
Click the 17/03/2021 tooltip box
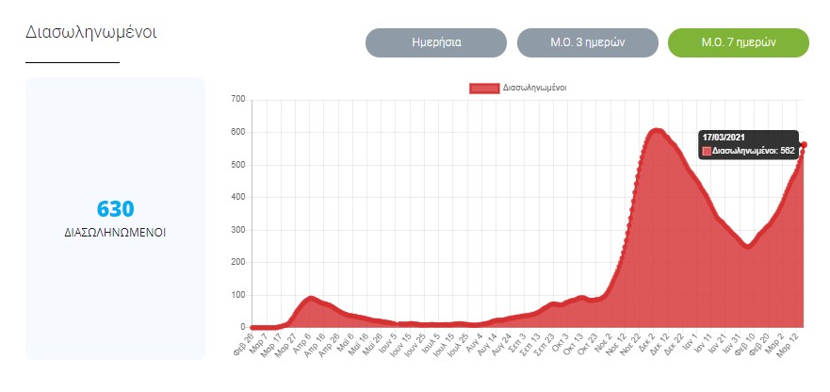(748, 144)
